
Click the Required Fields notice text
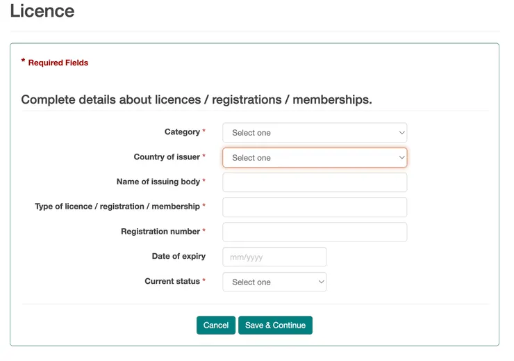(x=58, y=63)
